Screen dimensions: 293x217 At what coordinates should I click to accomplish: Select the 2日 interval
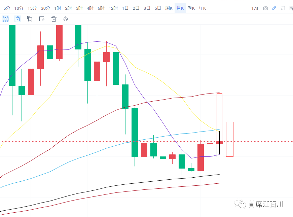(x=136, y=8)
